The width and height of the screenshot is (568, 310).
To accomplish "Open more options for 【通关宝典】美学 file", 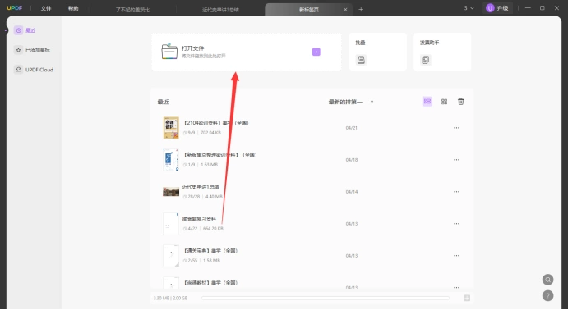I will click(456, 255).
